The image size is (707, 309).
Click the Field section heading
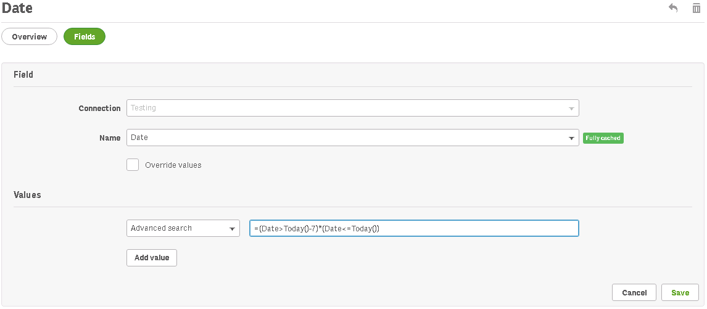23,75
